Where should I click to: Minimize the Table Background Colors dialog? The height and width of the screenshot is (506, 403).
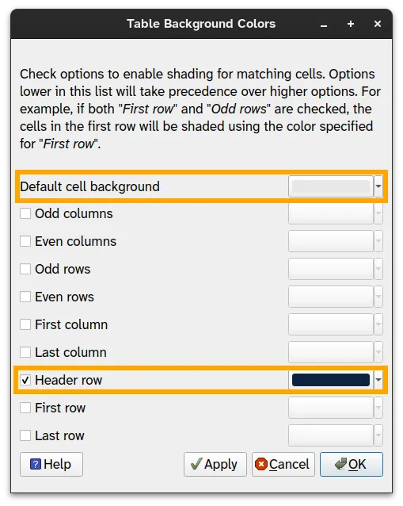point(324,25)
